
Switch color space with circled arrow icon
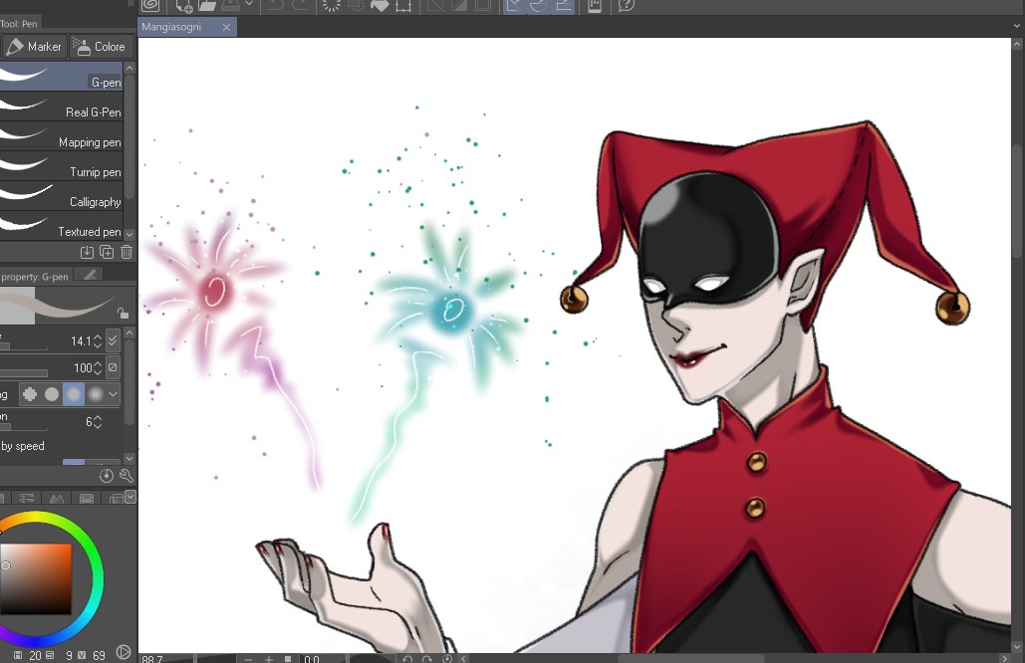pos(123,652)
